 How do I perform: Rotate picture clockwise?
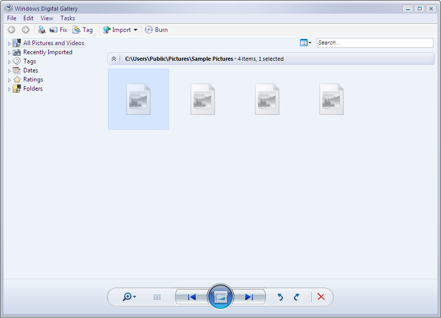click(297, 297)
